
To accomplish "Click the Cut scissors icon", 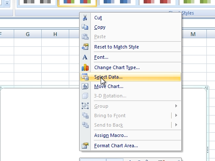I will [85, 18].
